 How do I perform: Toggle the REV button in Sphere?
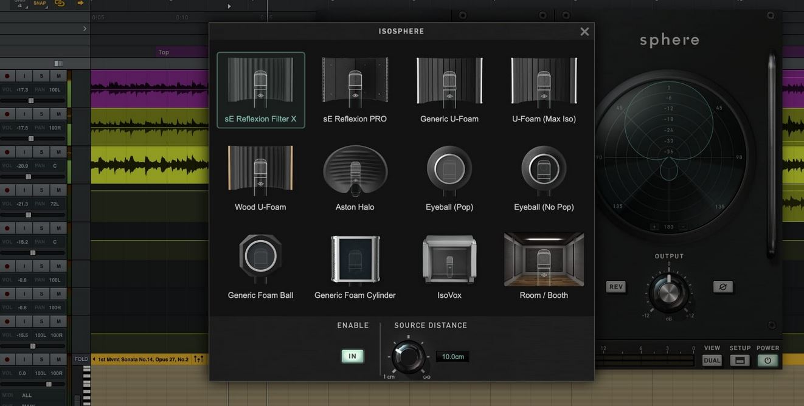pyautogui.click(x=616, y=287)
